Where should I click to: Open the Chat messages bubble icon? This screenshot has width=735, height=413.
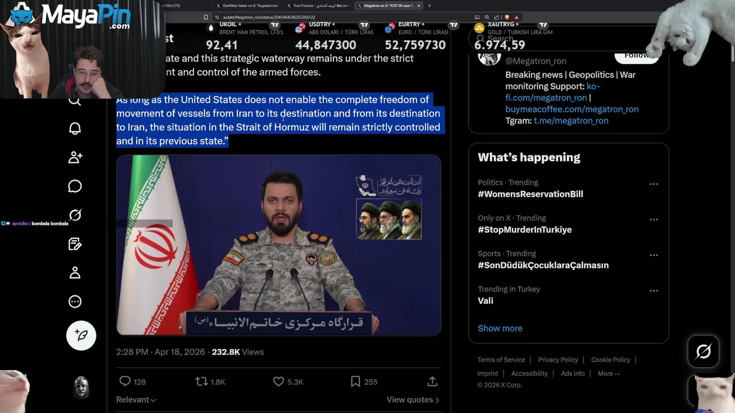75,186
